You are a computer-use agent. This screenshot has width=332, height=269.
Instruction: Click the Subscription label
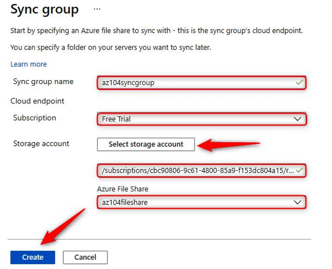(x=34, y=118)
